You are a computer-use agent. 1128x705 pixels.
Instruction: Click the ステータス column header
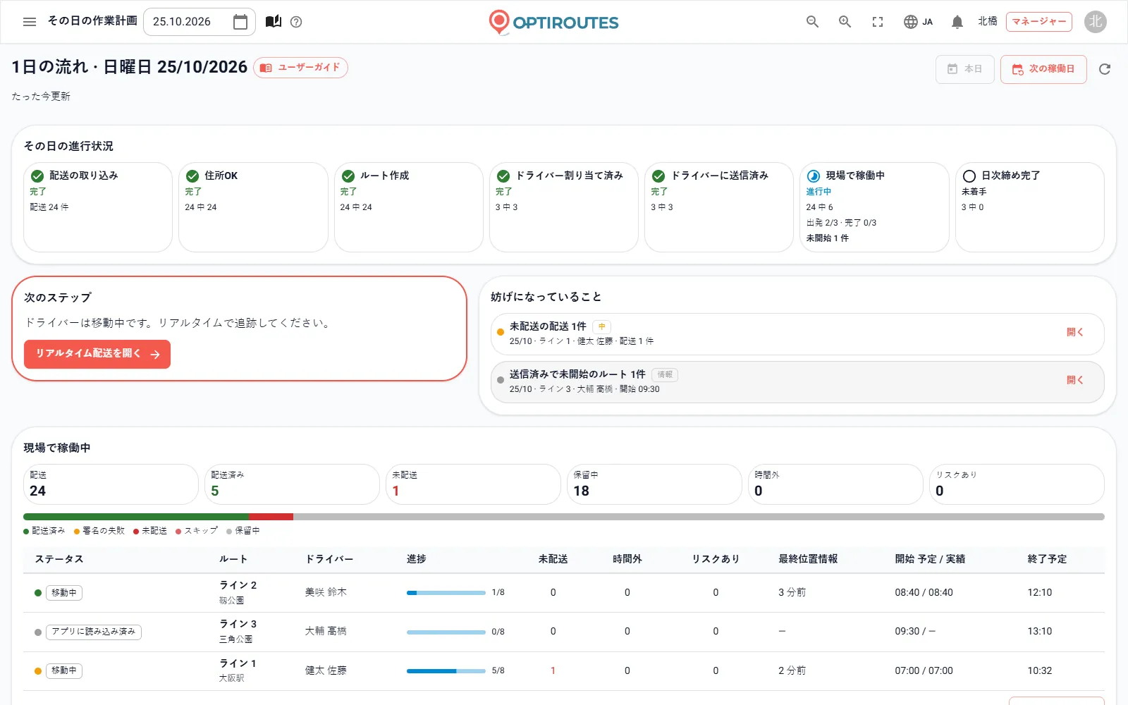click(x=59, y=559)
